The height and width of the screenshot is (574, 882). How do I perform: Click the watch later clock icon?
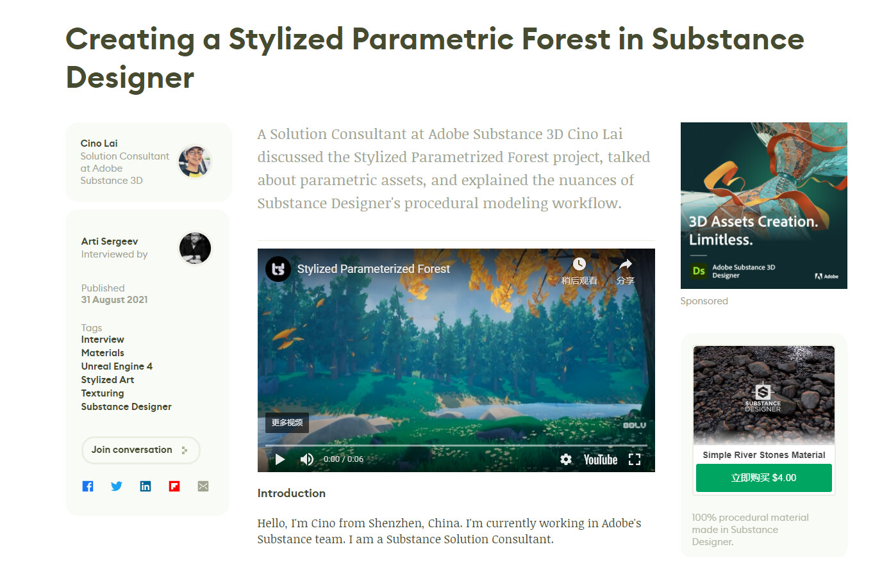coord(579,265)
